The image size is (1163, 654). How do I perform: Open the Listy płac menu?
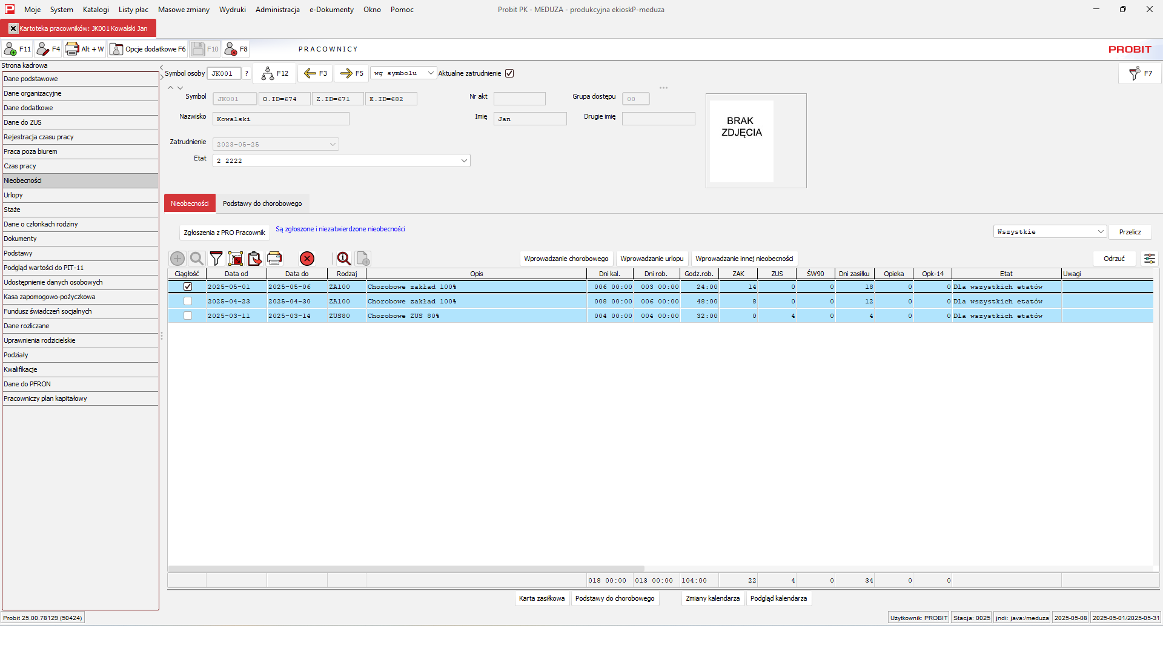coord(133,10)
